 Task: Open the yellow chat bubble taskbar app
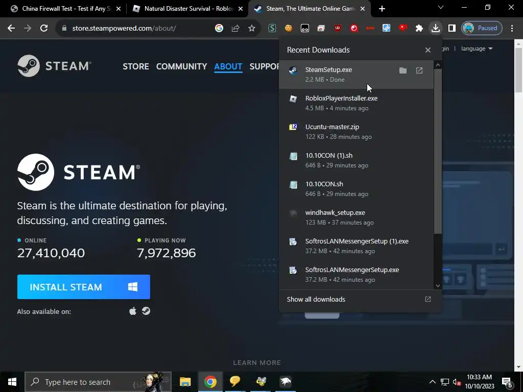coord(235,382)
